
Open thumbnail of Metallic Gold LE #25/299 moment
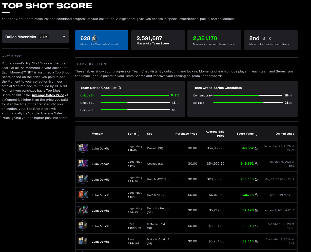(x=83, y=241)
